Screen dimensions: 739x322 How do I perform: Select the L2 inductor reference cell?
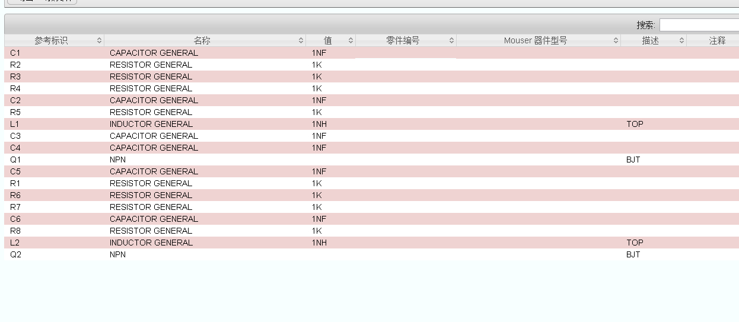click(x=15, y=243)
